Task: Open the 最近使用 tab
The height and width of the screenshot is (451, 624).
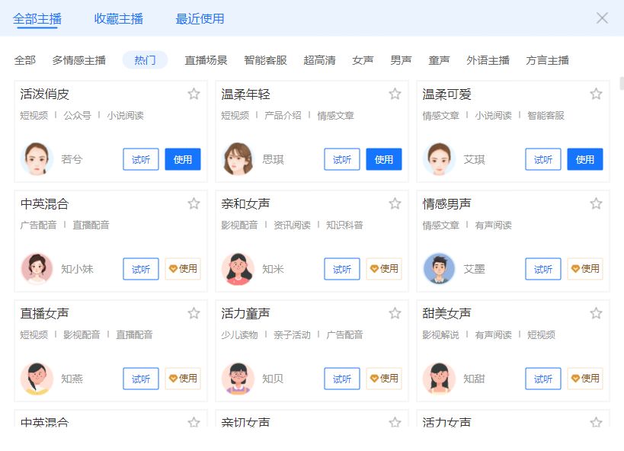Action: click(200, 19)
